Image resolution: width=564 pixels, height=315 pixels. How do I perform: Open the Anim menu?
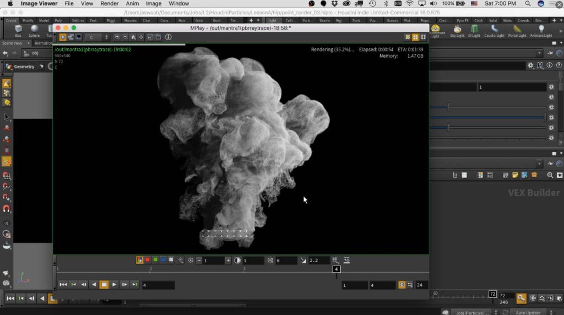[132, 4]
